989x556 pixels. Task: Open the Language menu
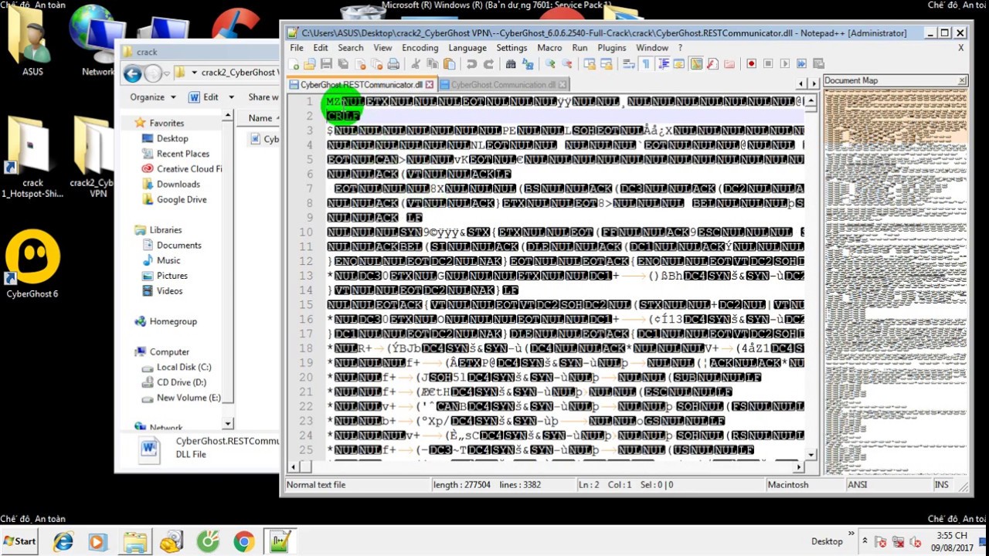(x=467, y=48)
